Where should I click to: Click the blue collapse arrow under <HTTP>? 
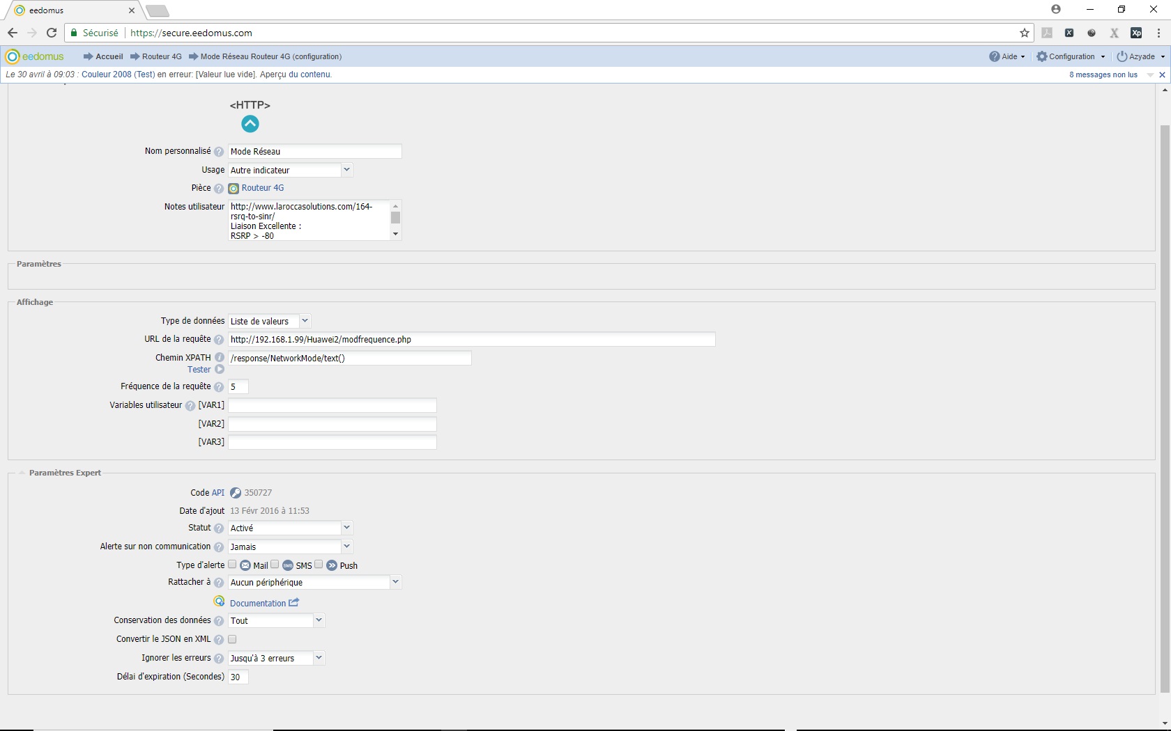(250, 124)
